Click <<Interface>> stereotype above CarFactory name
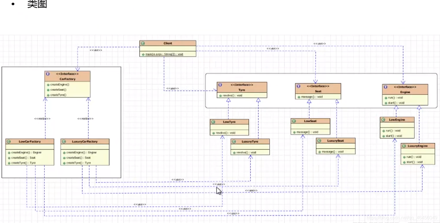The image size is (440, 223). [x=67, y=74]
